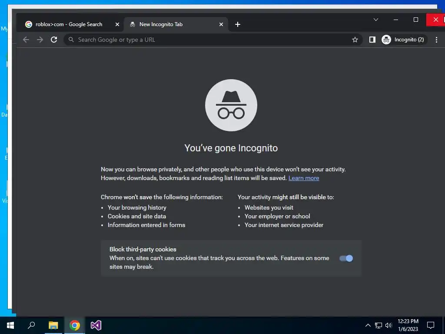Click the Information entered in forms bullet

pos(146,225)
